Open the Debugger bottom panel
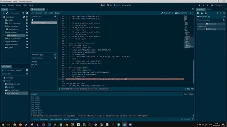This screenshot has height=127, width=227. (x=44, y=119)
